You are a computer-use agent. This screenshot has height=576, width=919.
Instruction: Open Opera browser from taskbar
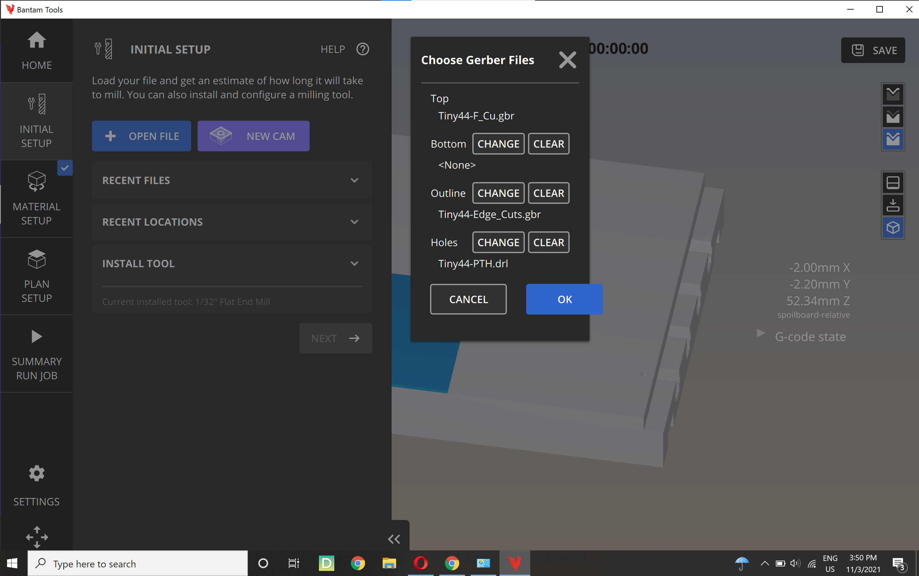click(420, 564)
